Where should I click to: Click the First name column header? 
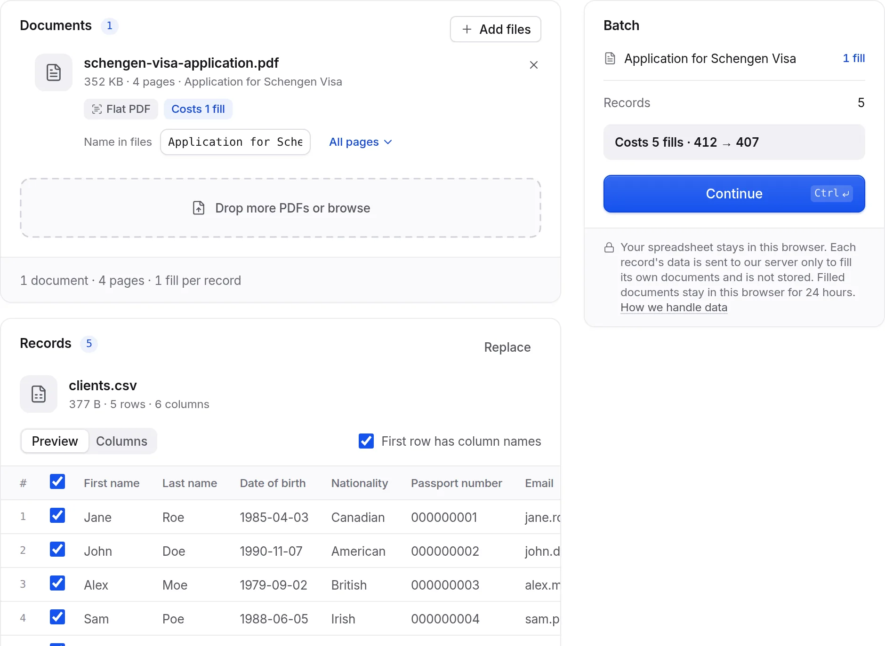(x=112, y=483)
